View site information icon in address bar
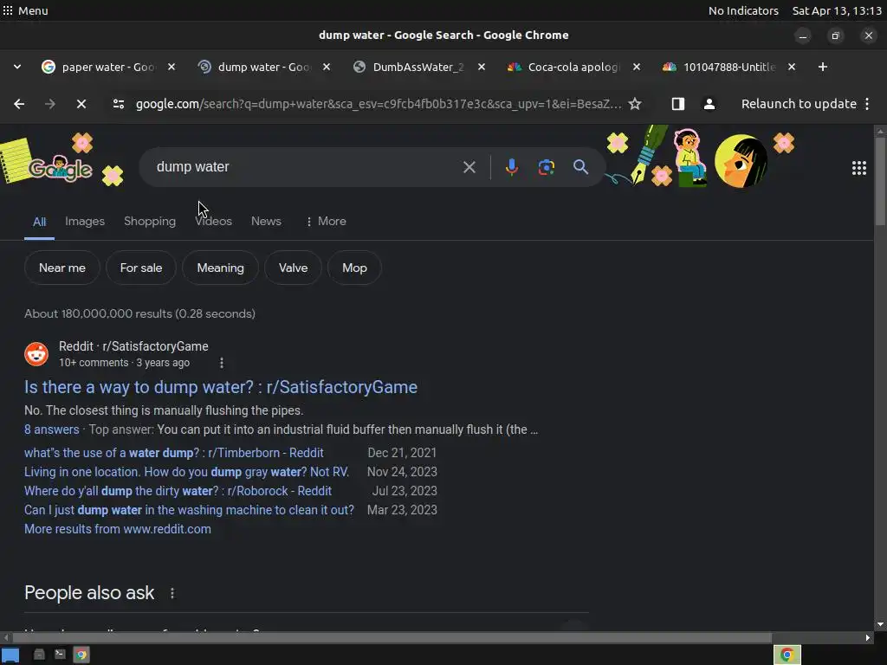Screen dimensions: 887x665 pyautogui.click(x=118, y=104)
